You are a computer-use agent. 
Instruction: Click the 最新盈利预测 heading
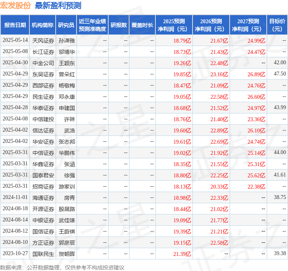(58, 6)
